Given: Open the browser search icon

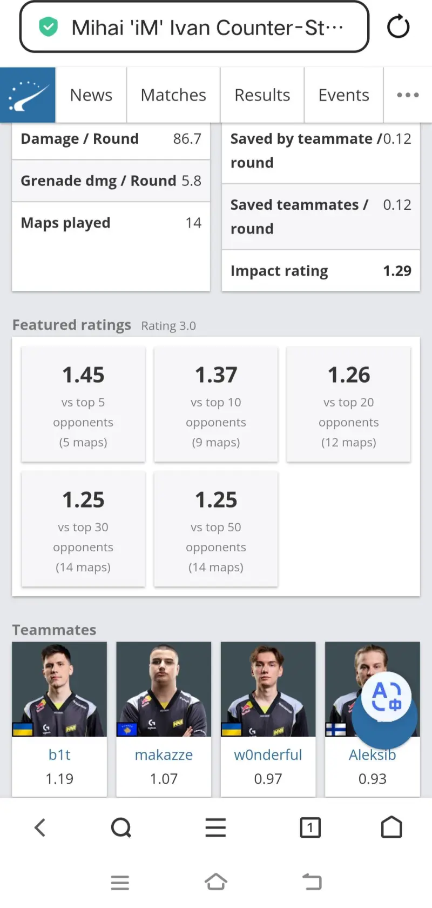Looking at the screenshot, I should [x=121, y=827].
